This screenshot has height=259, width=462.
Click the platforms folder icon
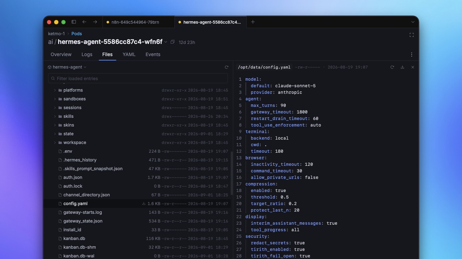[60, 90]
